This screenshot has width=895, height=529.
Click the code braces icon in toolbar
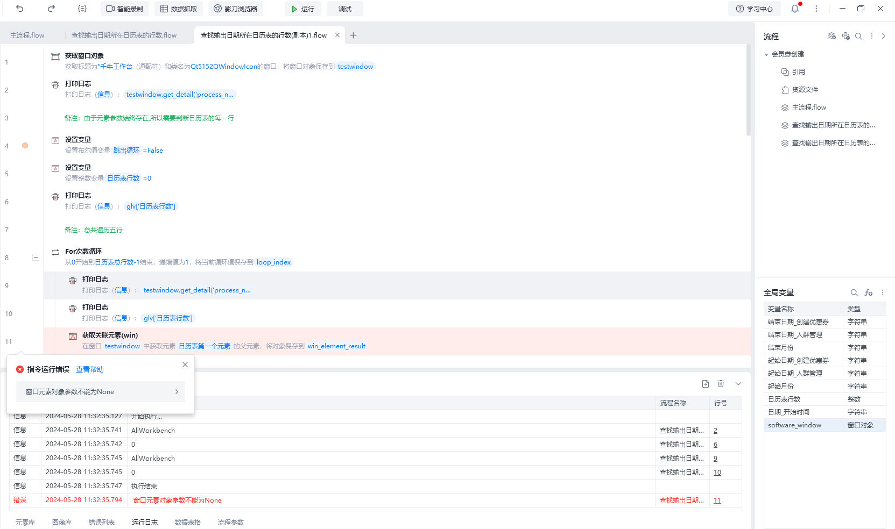(x=82, y=9)
